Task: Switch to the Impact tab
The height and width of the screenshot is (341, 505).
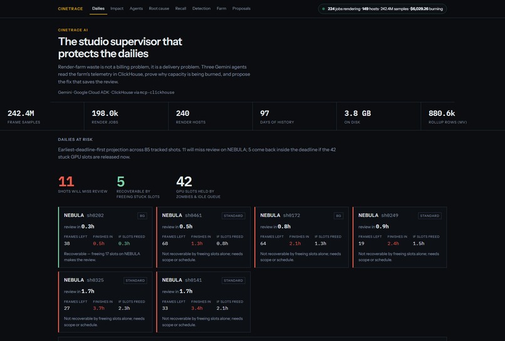Action: (117, 9)
